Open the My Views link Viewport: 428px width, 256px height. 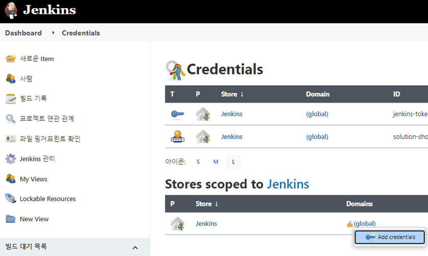34,179
